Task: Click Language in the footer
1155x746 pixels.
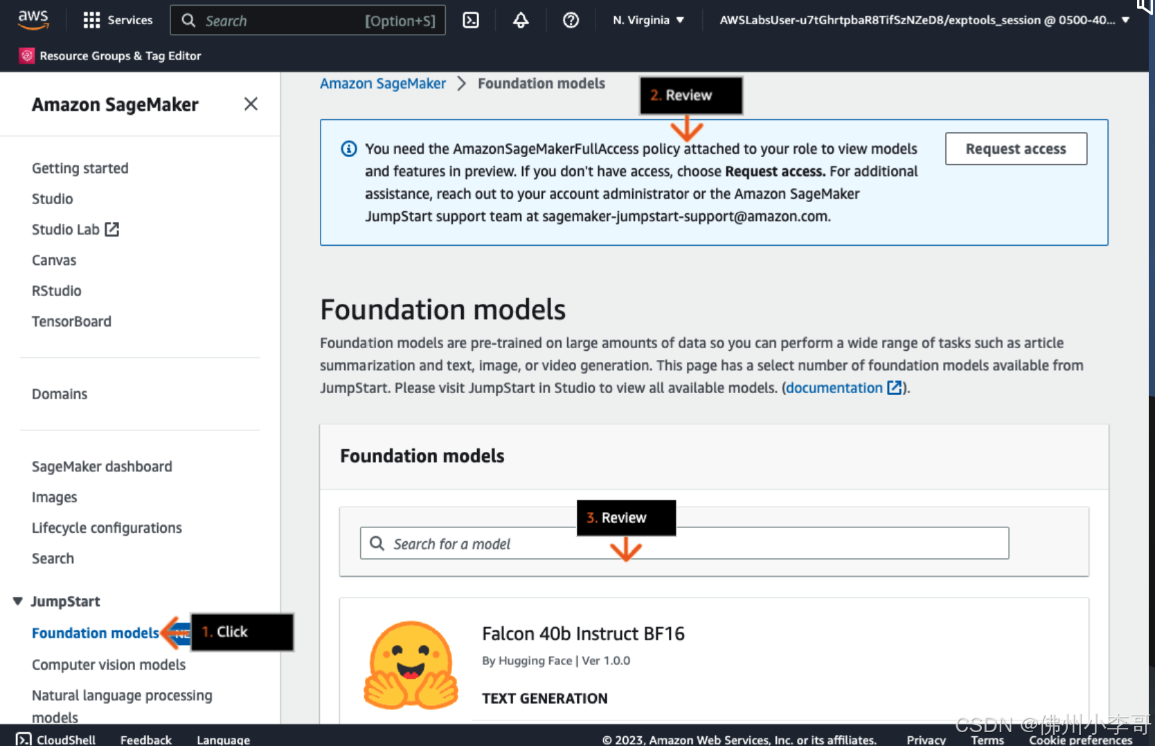Action: pos(223,739)
